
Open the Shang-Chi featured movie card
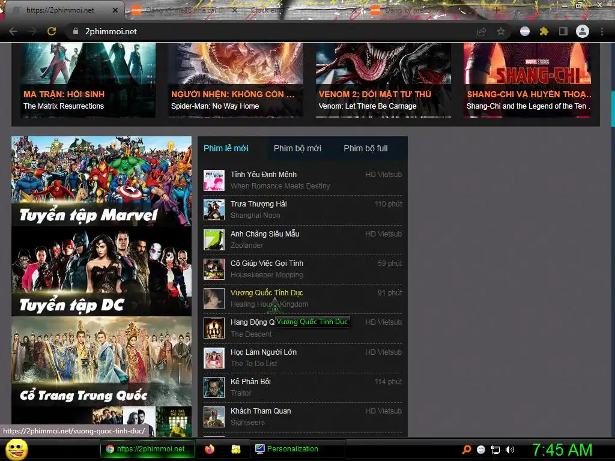click(x=527, y=80)
